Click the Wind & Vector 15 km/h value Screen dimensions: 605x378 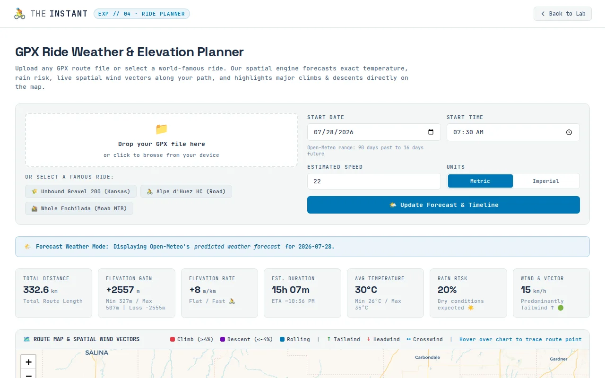(x=534, y=290)
